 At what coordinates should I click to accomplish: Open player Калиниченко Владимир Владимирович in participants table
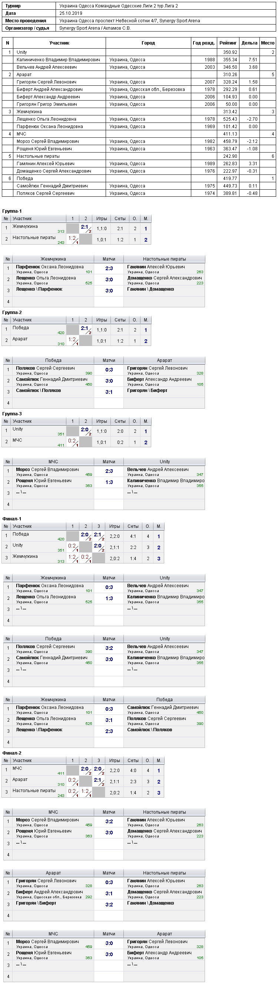point(58,60)
